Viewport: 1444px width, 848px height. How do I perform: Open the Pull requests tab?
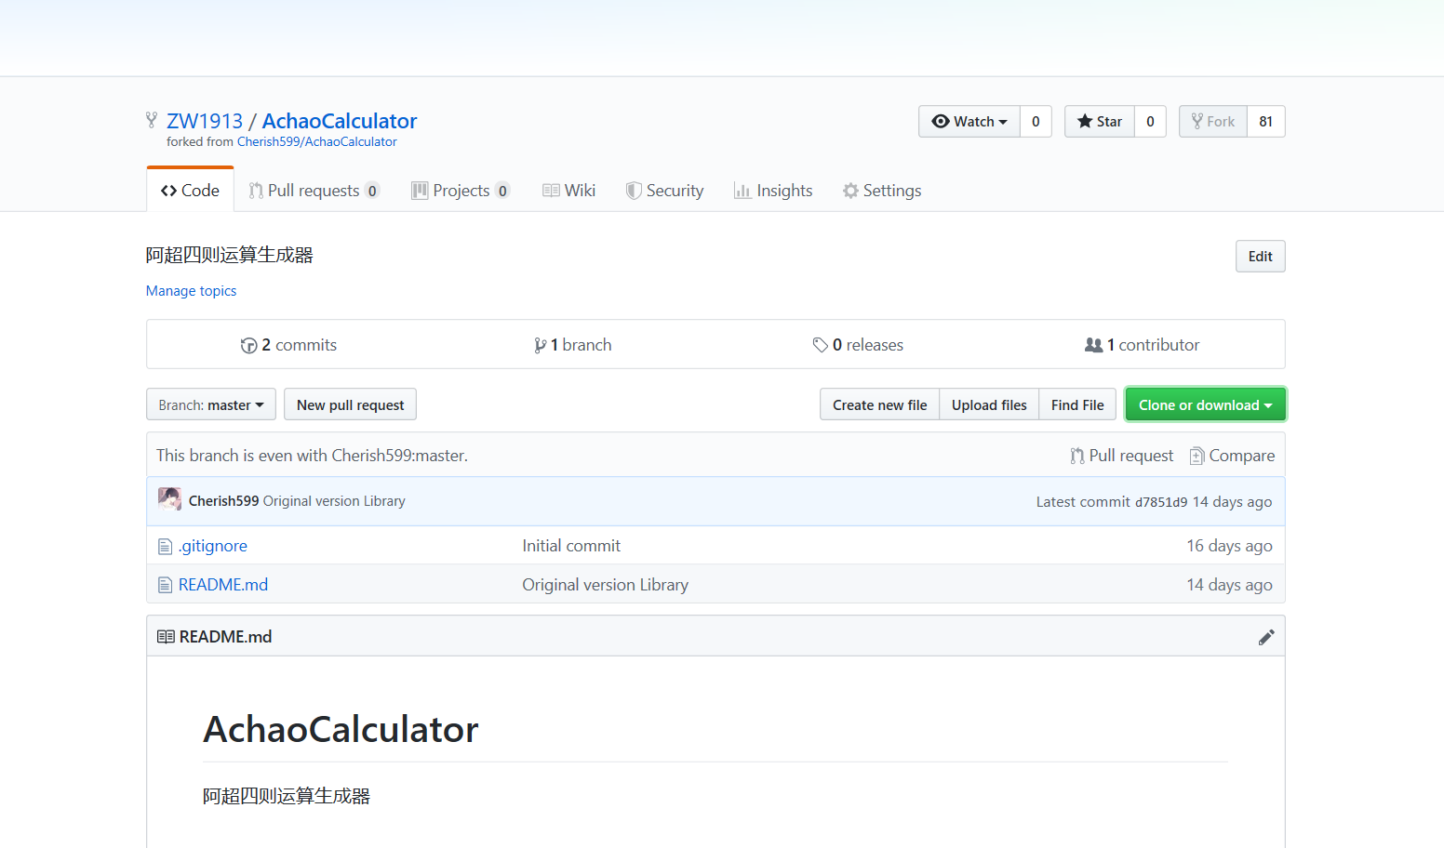[314, 191]
